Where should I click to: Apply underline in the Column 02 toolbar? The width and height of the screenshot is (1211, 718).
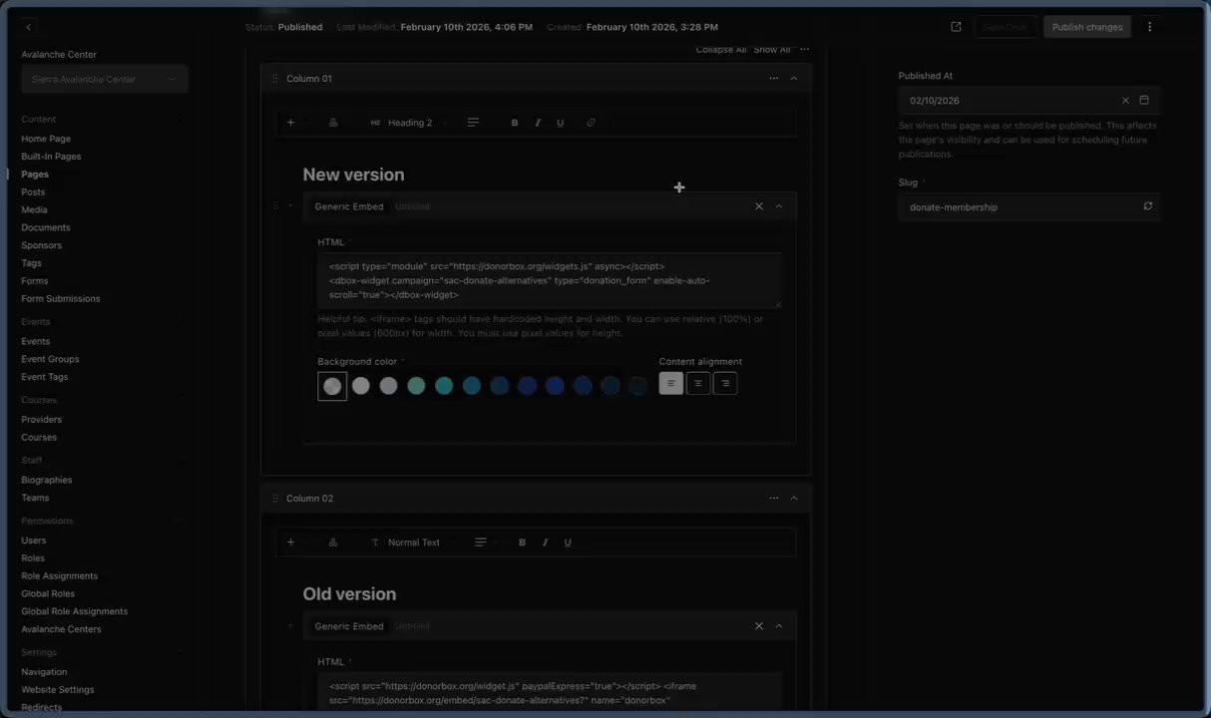pyautogui.click(x=568, y=542)
